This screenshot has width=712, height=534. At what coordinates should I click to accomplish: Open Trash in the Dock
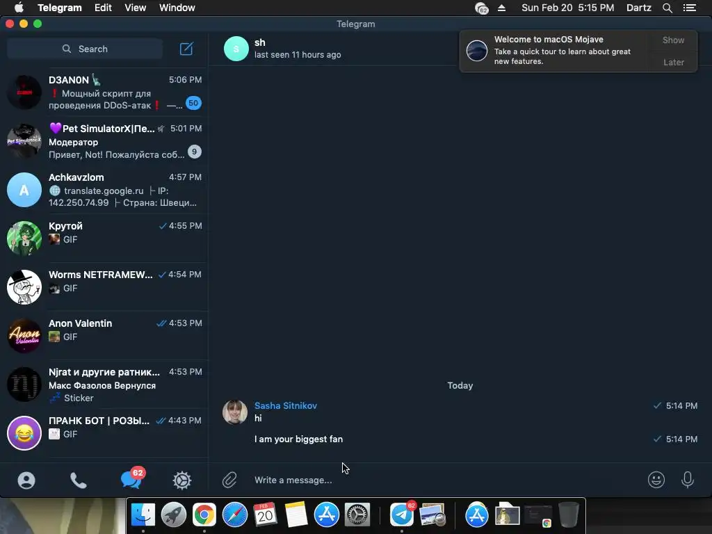tap(569, 515)
